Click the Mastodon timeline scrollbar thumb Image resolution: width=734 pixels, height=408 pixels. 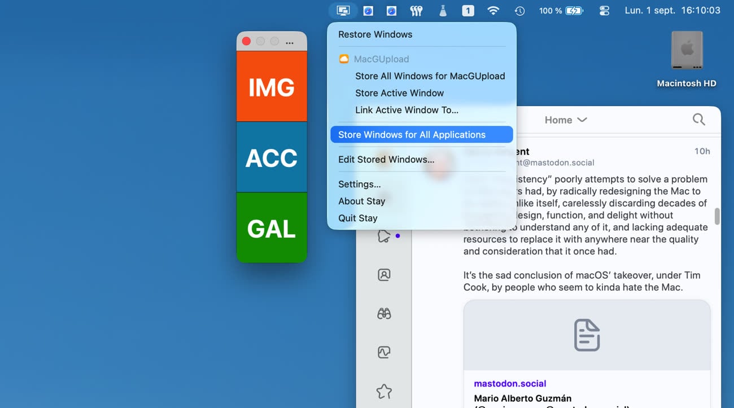717,216
